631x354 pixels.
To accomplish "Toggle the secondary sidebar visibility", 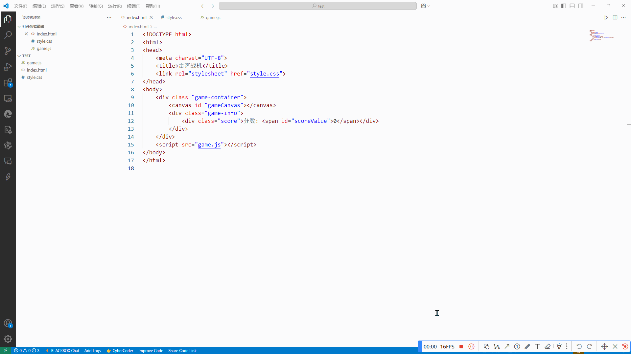I will pos(581,6).
